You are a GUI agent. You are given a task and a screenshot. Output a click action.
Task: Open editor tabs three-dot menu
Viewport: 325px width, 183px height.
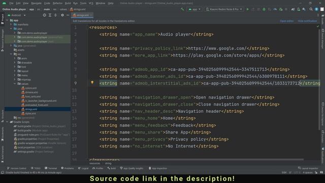318,15
